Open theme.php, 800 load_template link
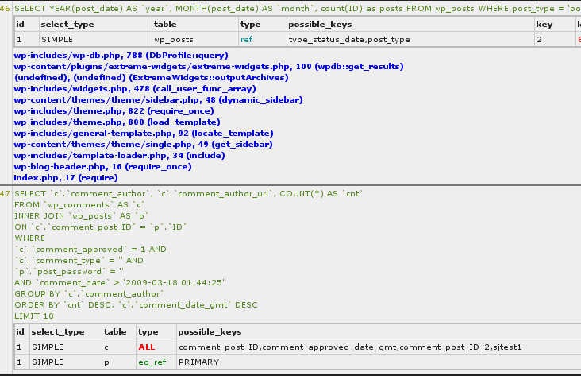The image size is (581, 376). (x=117, y=122)
